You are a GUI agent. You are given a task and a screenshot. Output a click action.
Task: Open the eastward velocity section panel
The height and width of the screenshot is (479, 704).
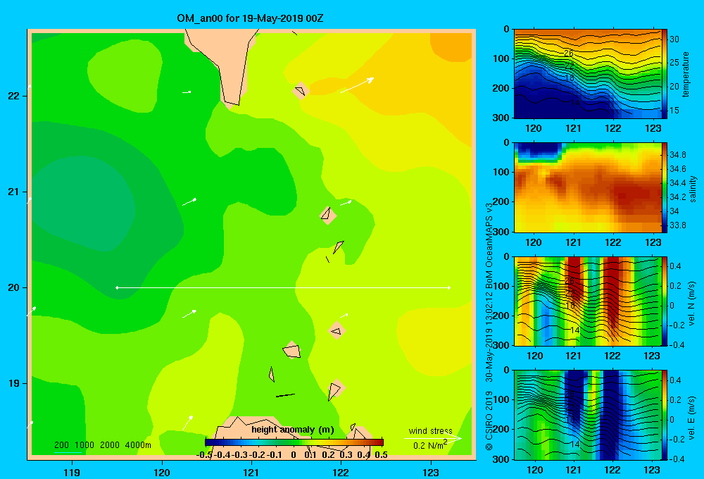click(588, 415)
